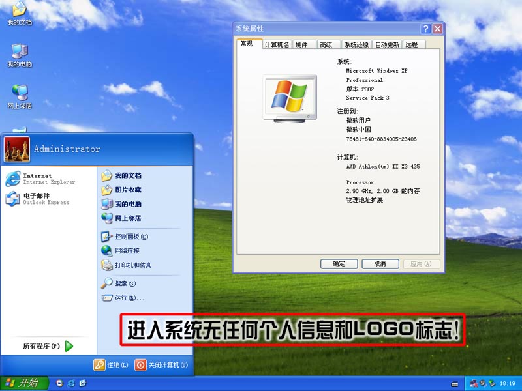Open 我的文档 in Start menu
This screenshot has height=391, width=522.
pos(127,176)
